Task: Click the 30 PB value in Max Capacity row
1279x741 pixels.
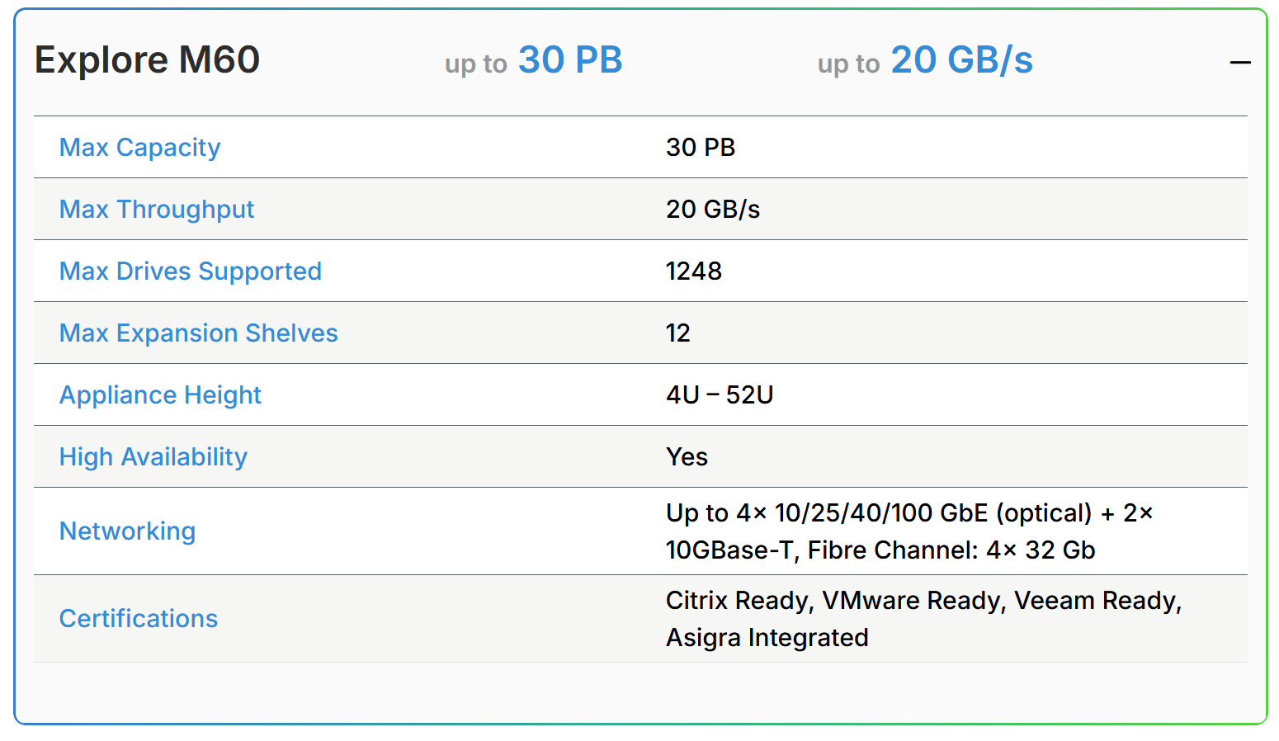Action: [700, 147]
